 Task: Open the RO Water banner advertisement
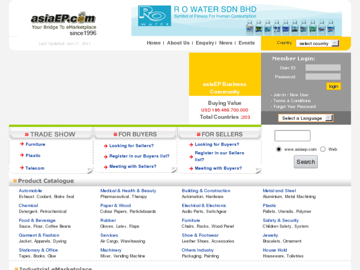(237, 20)
